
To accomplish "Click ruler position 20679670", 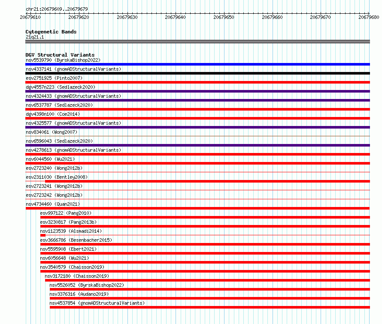I will click(x=320, y=17).
